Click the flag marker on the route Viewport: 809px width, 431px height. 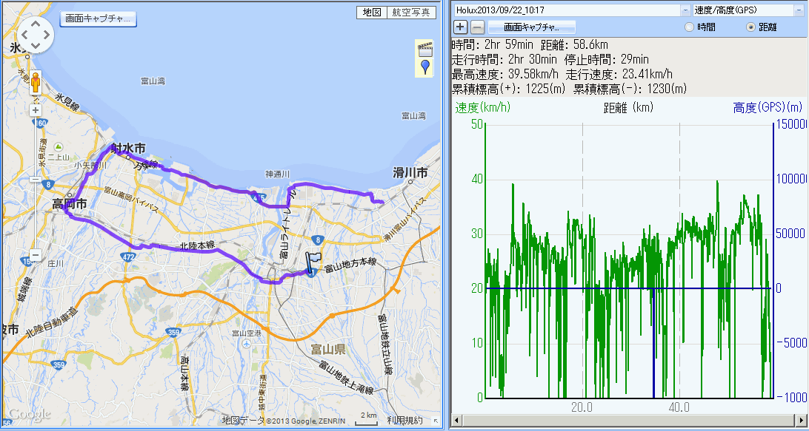pos(314,262)
